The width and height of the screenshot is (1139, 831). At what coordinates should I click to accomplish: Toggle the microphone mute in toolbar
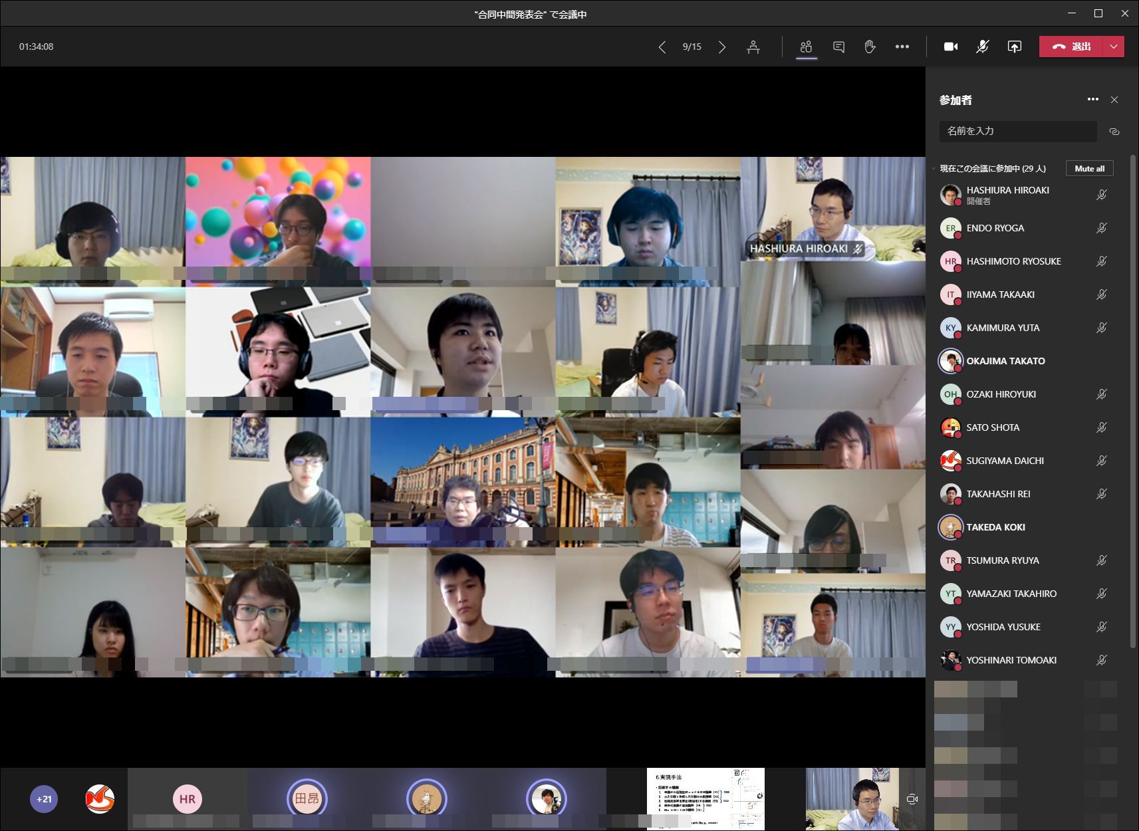982,47
